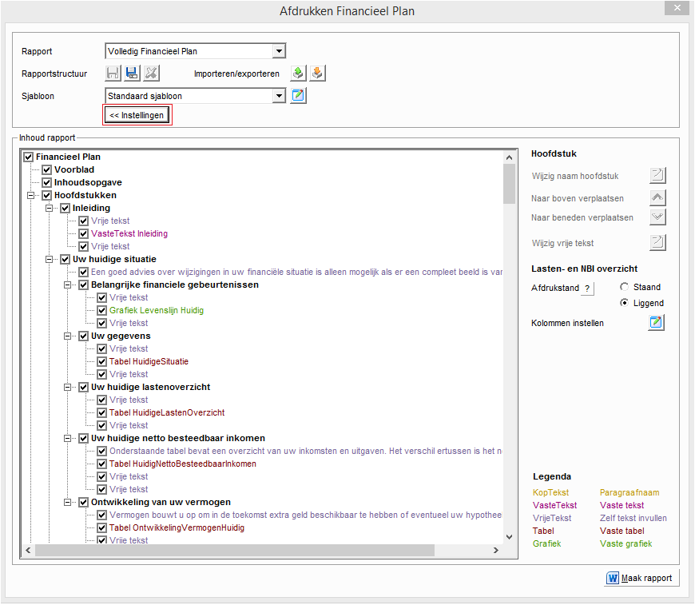This screenshot has width=695, height=605.
Task: Select the Uw gegevens tree item
Action: click(x=121, y=336)
